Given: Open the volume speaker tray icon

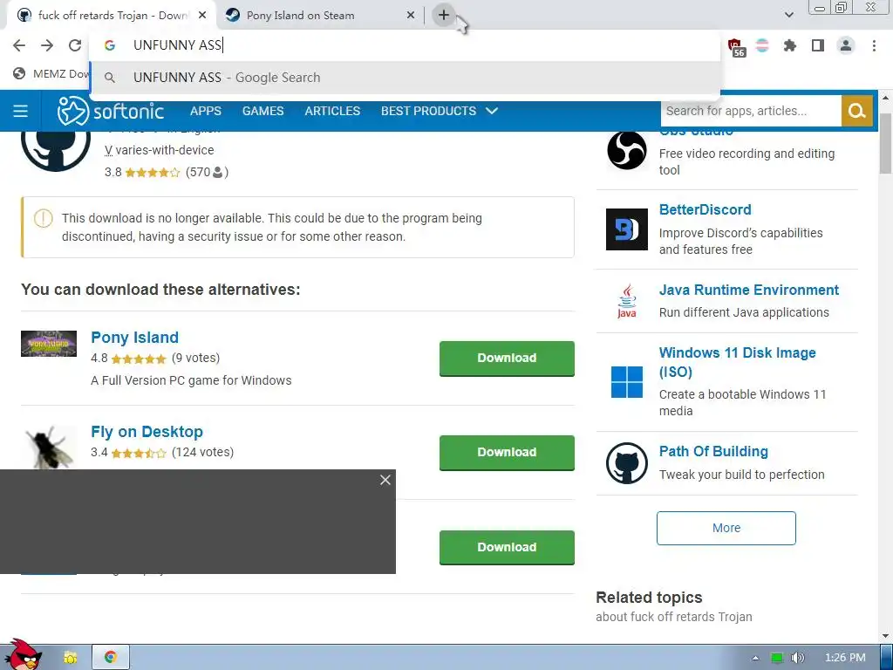Looking at the screenshot, I should click(x=797, y=658).
